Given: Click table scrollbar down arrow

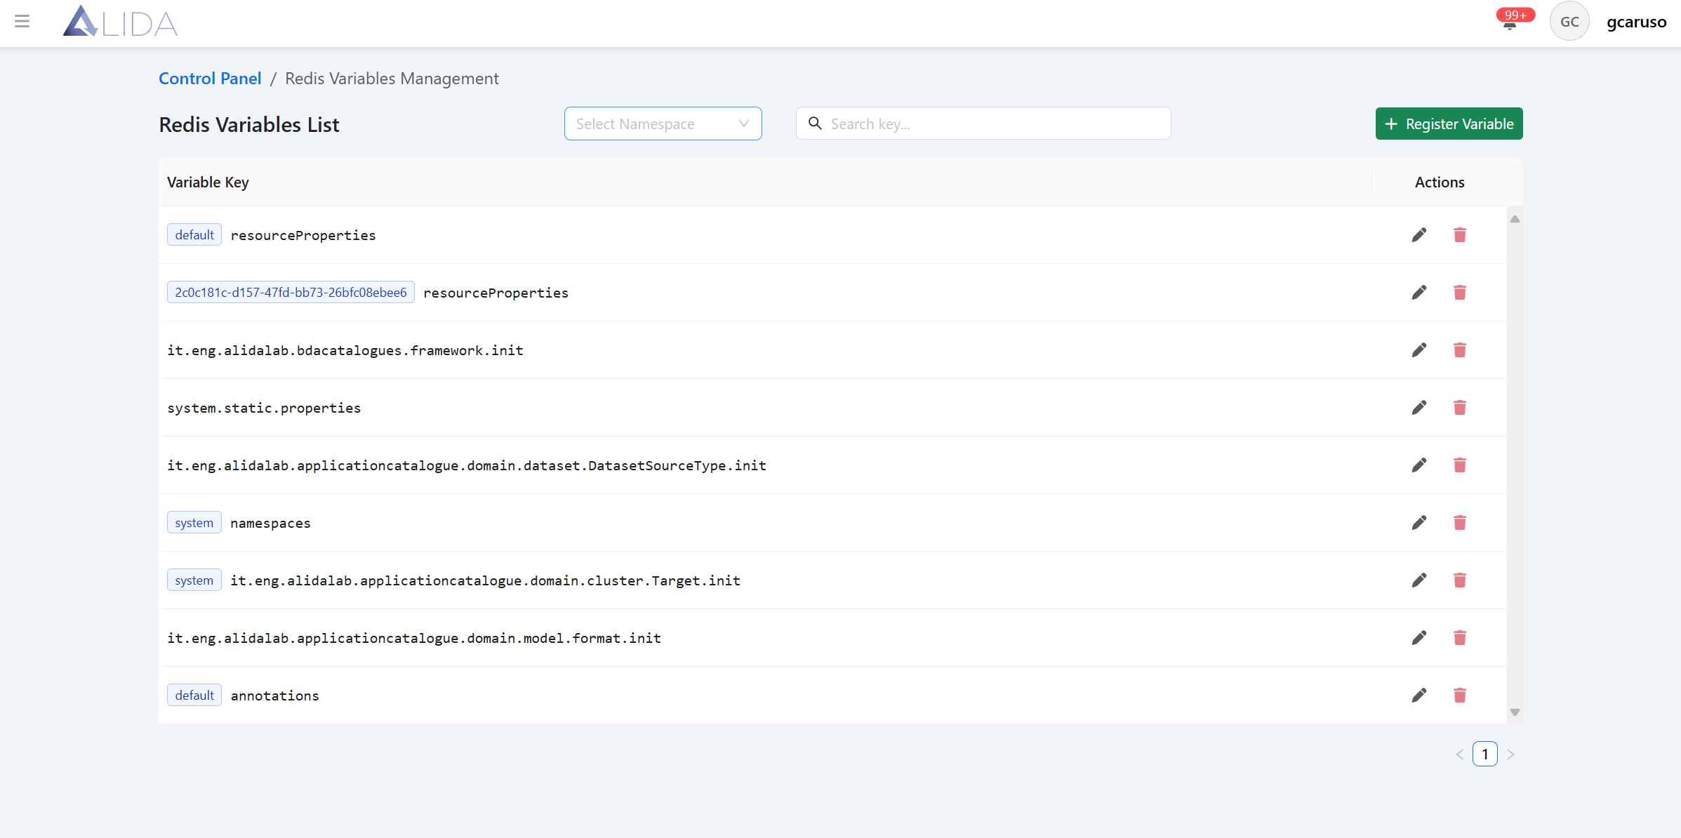Looking at the screenshot, I should point(1515,712).
